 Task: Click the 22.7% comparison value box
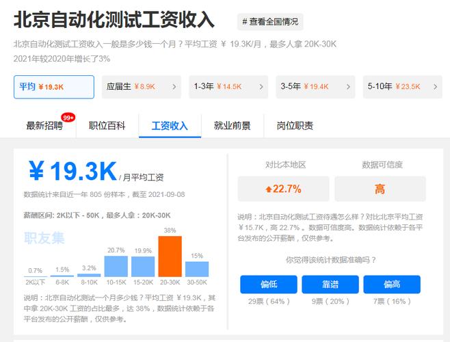283,189
